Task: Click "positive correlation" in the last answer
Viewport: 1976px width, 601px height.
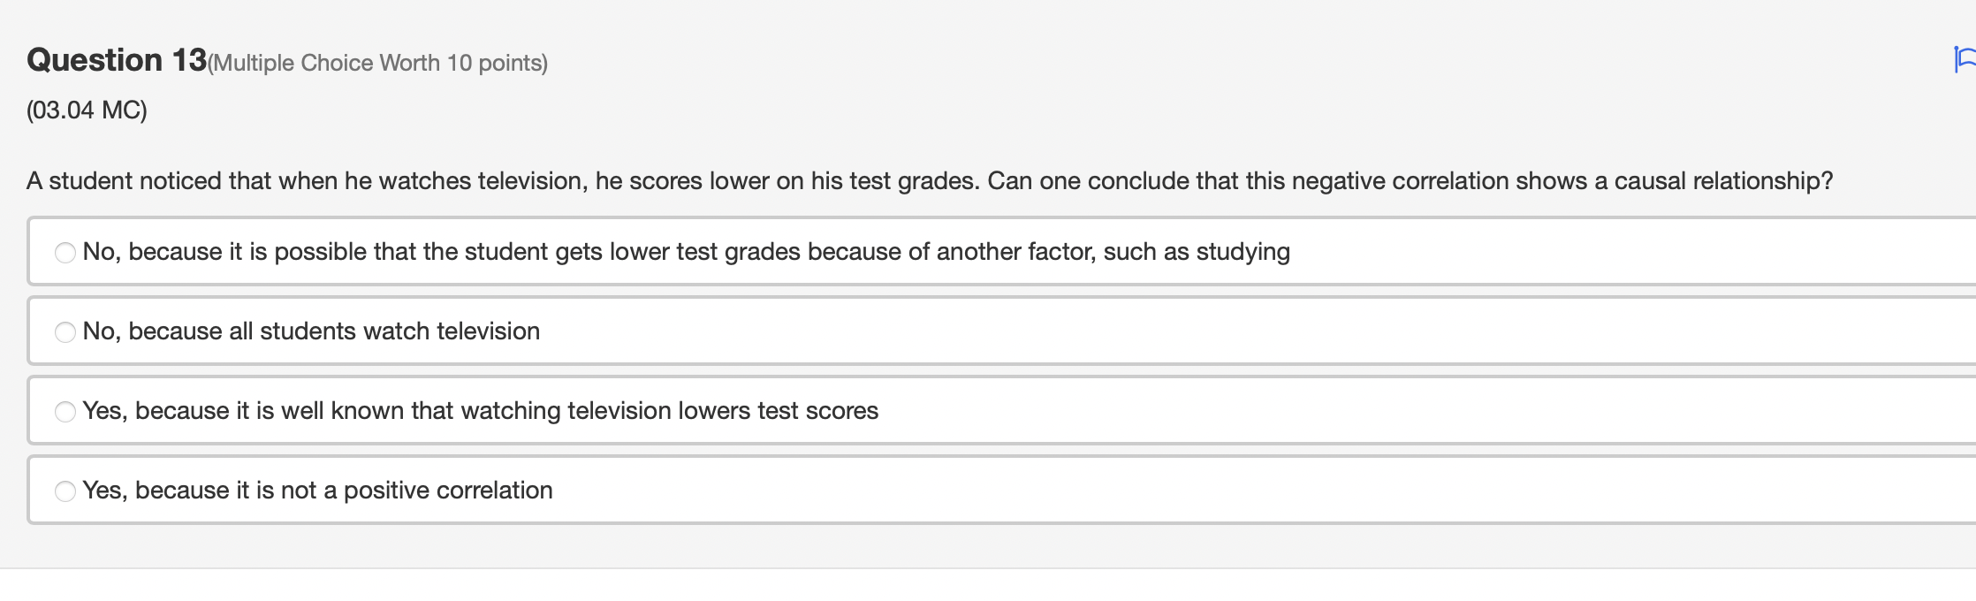Action: click(448, 491)
